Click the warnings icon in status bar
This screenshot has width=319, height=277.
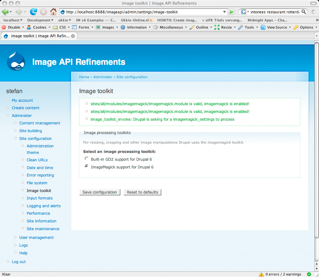261,274
